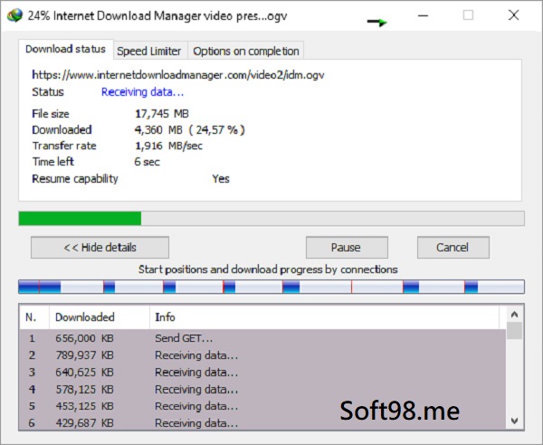
Task: Switch to the Speed Limiter tab
Action: click(x=149, y=52)
